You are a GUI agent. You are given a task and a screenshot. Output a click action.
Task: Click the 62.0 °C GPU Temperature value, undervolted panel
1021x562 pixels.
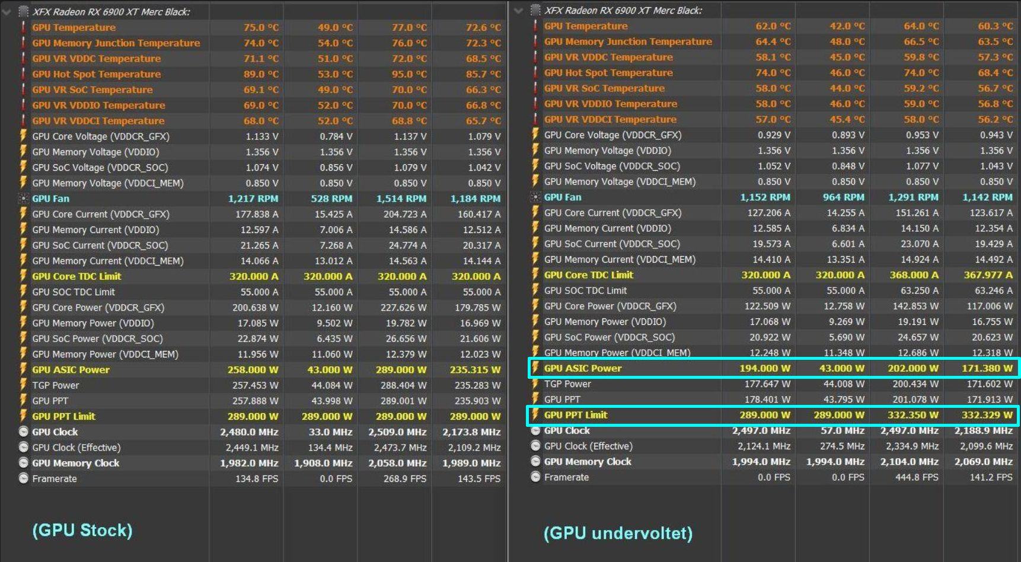tap(773, 26)
